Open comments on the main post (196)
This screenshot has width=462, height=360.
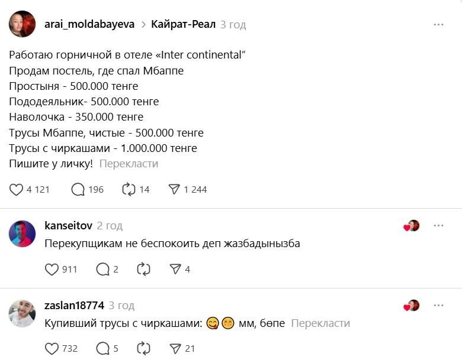78,189
